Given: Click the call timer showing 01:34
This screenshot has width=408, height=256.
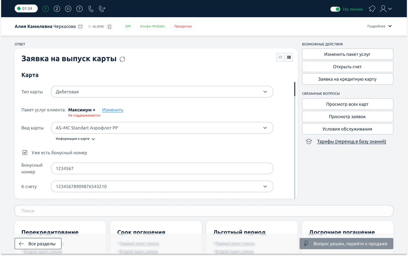Looking at the screenshot, I should pos(26,8).
